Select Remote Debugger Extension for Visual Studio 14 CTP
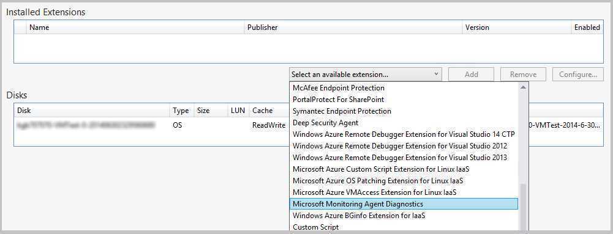The image size is (613, 234). 404,134
